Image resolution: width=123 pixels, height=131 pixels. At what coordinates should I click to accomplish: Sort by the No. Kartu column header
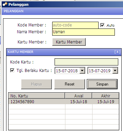37,96
